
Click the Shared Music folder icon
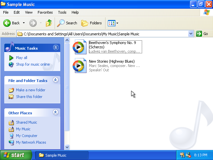(x=11, y=122)
